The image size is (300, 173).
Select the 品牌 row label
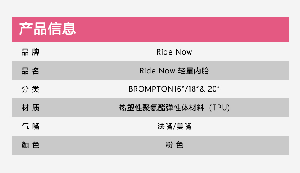[x=30, y=52]
